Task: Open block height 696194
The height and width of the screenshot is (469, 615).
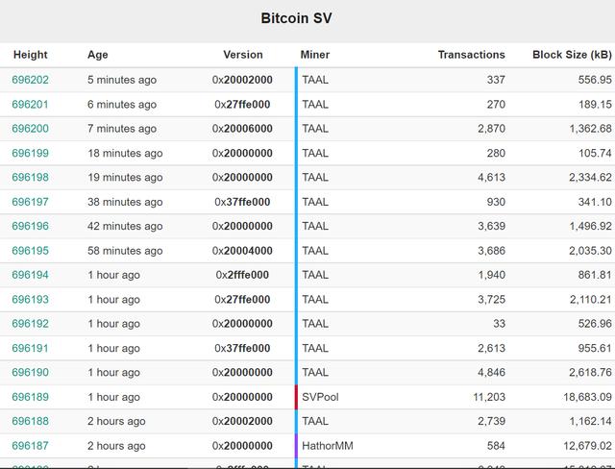Action: coord(30,275)
